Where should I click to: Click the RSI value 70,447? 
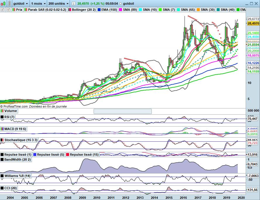252,119
